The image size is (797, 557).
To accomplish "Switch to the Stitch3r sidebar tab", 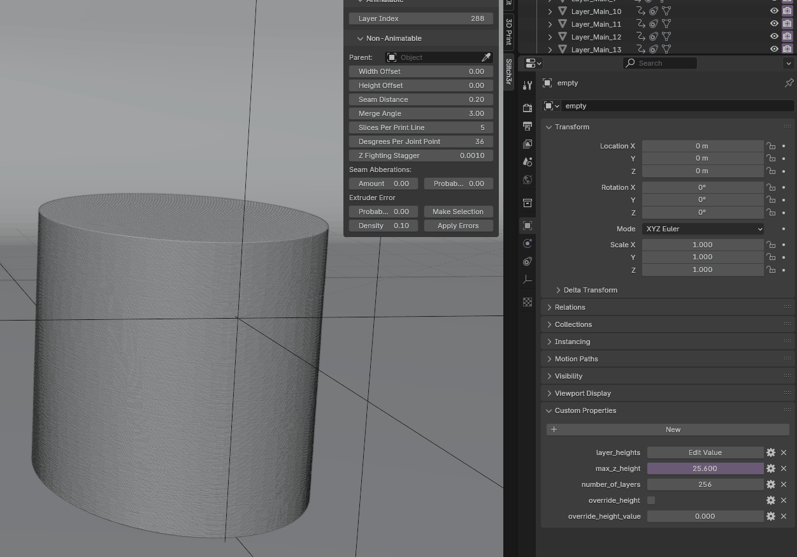I will (509, 71).
